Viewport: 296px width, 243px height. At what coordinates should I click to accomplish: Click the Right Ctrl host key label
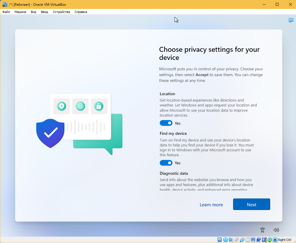[284, 240]
